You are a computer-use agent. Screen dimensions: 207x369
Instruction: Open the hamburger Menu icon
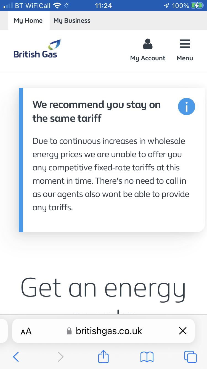(x=185, y=44)
